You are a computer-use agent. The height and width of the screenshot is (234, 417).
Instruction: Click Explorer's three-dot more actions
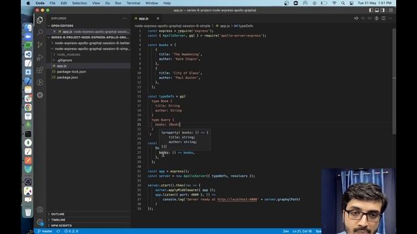coord(124,18)
